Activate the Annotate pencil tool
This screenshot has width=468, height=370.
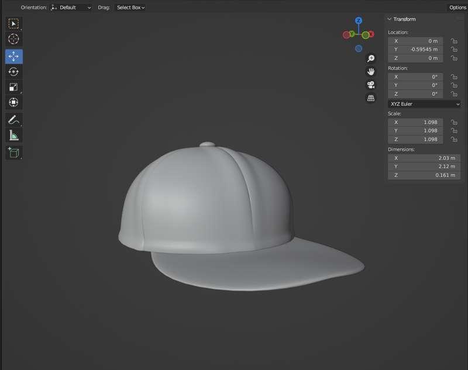tap(13, 120)
